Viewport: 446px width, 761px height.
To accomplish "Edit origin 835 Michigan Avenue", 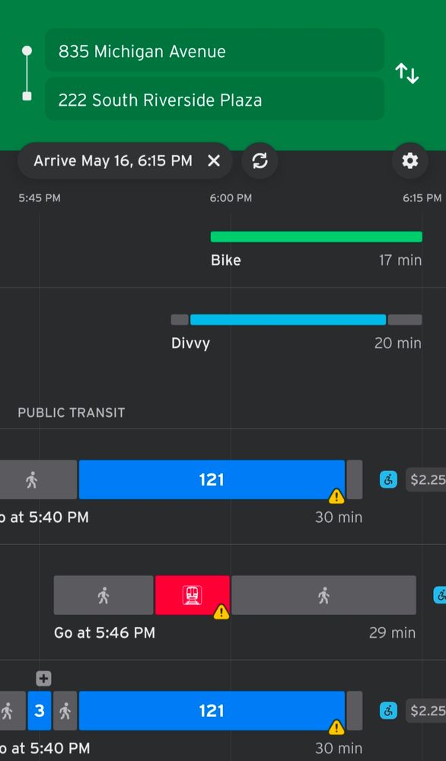I will pos(215,51).
